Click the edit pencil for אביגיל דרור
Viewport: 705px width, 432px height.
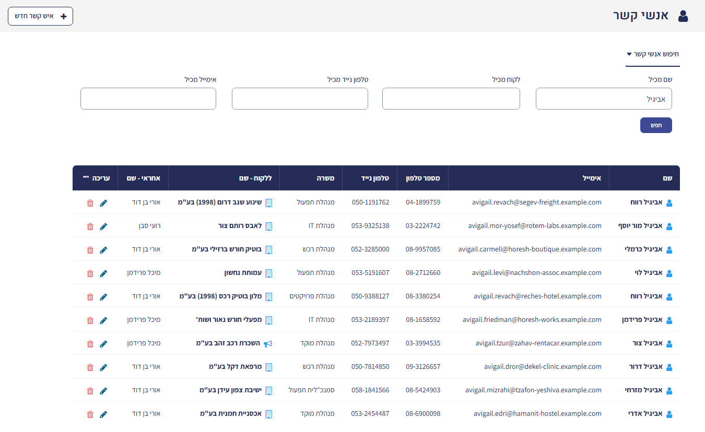point(103,367)
